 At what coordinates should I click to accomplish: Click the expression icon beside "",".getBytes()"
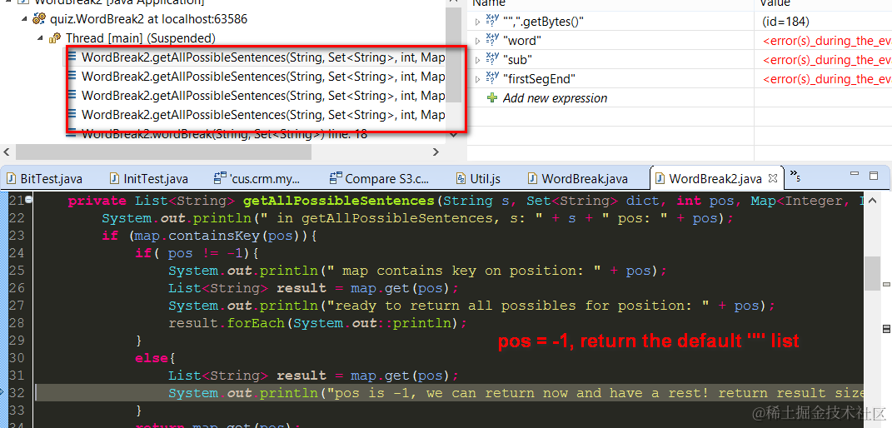pyautogui.click(x=493, y=22)
